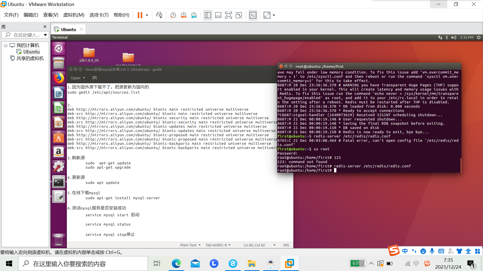Click the stretch guest display icon

tap(267, 15)
